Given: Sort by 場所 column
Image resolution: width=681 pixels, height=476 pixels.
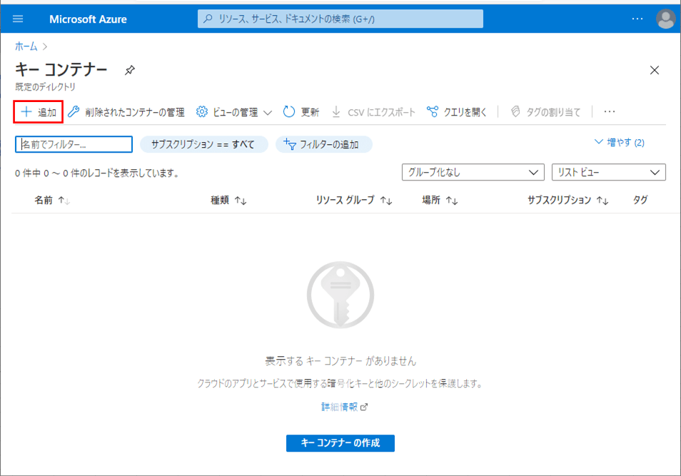Looking at the screenshot, I should 440,201.
